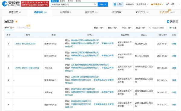Open the 应用 dropdown menu
The width and height of the screenshot is (181, 111).
click(x=118, y=5)
